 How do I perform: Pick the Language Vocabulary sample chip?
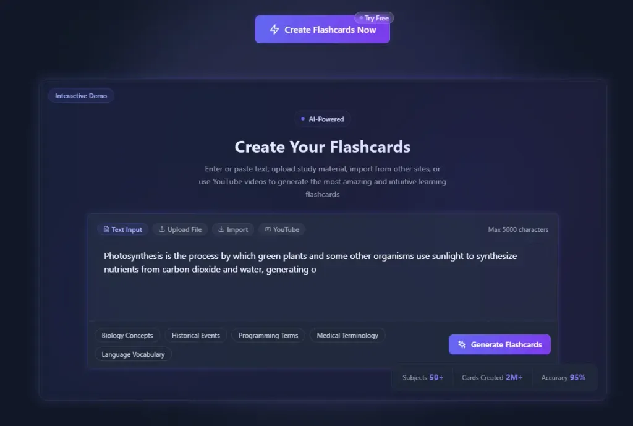point(133,354)
